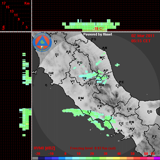Screen dimensions: 160x160
Task: Click the green echo over the Adriatic
Action: (117, 65)
